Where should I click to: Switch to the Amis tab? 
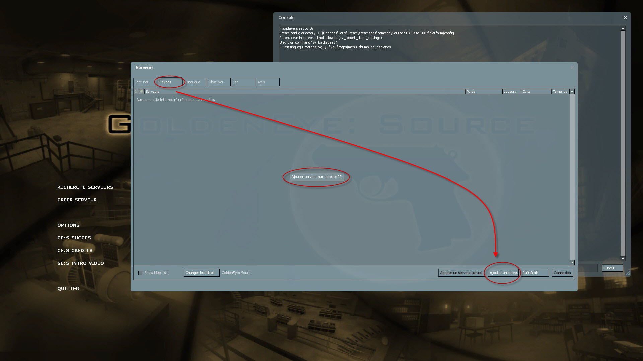(x=267, y=82)
